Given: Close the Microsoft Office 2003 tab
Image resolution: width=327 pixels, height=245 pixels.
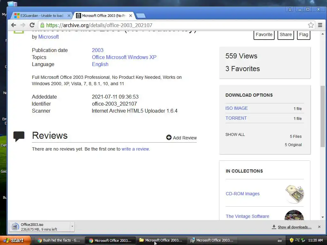Looking at the screenshot, I should (131, 16).
